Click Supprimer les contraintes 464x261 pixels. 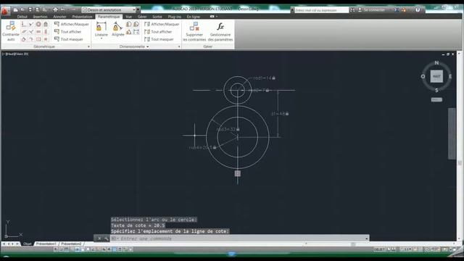point(194,32)
